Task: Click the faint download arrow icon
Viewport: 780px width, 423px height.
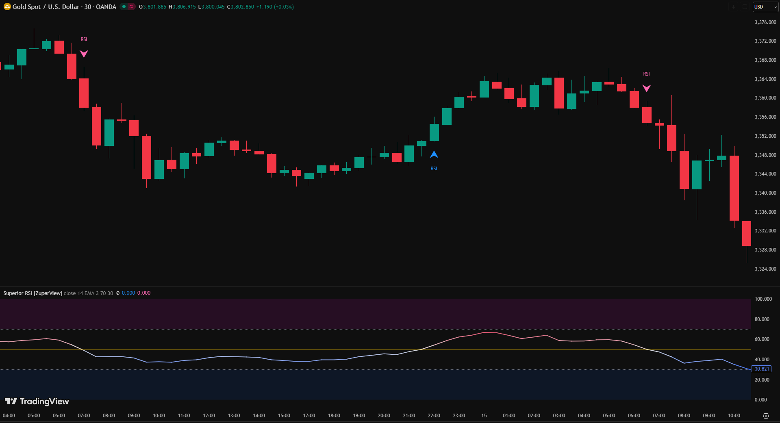Action: [x=733, y=7]
